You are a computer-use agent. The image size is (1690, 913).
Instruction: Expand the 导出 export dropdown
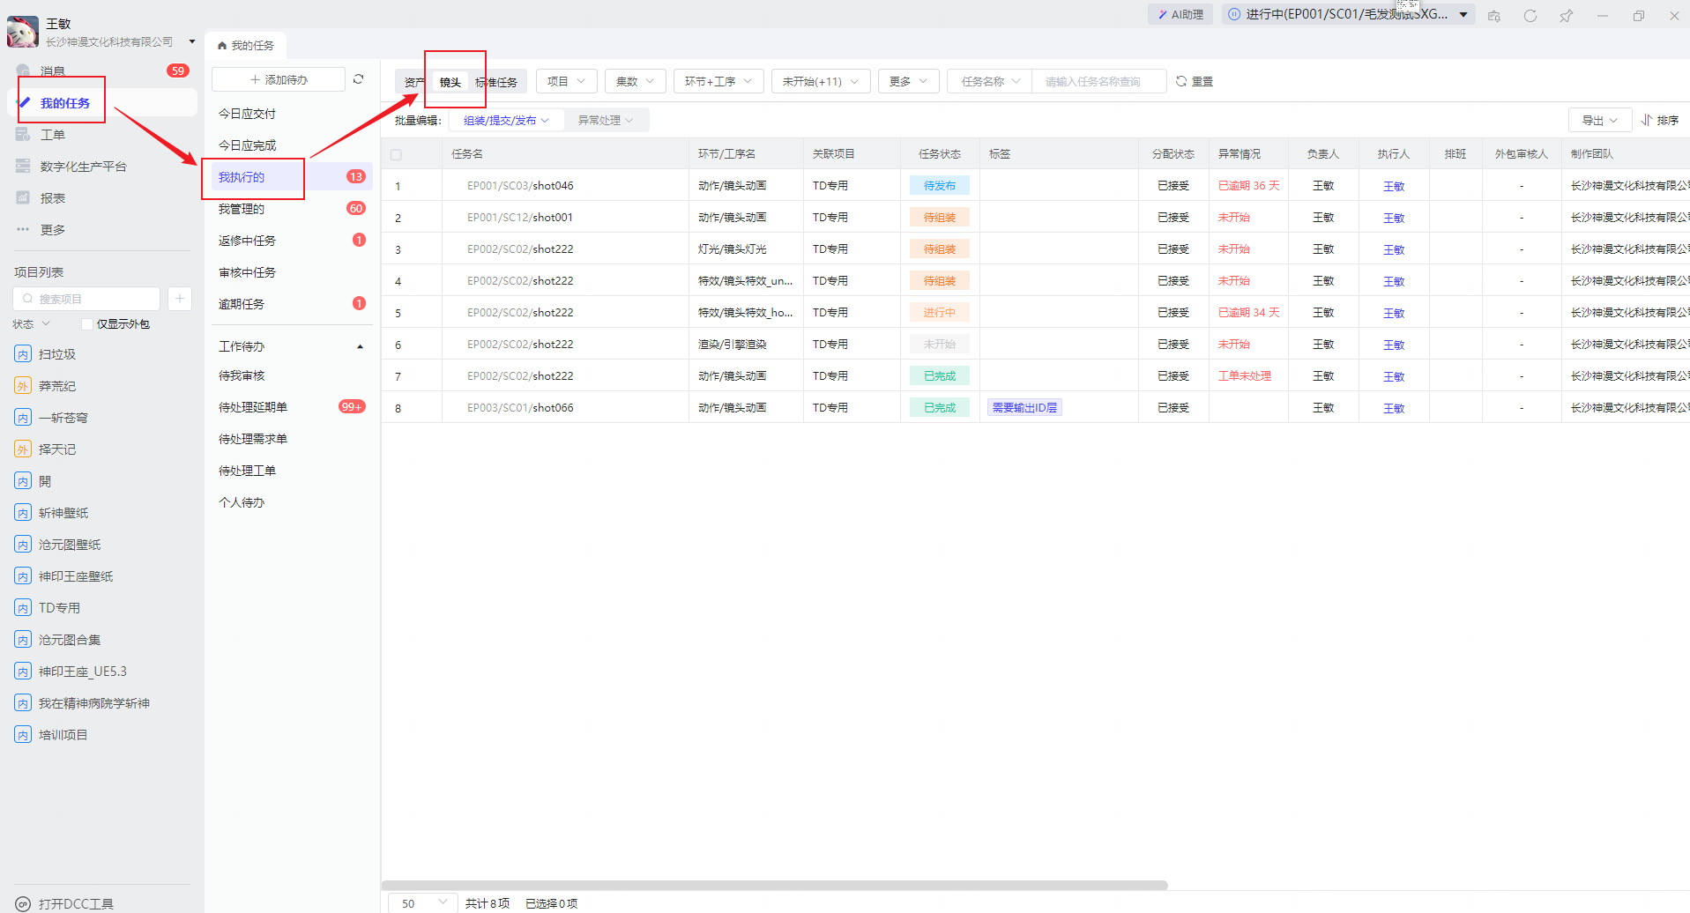pos(1599,120)
